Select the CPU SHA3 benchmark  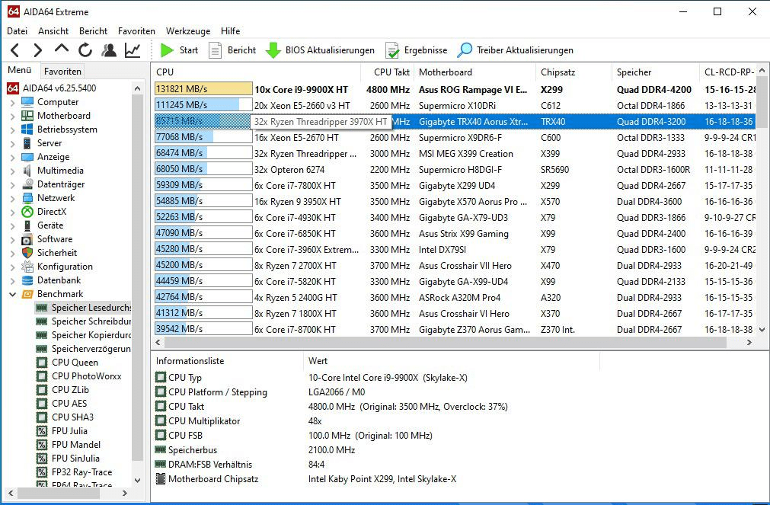coord(65,417)
